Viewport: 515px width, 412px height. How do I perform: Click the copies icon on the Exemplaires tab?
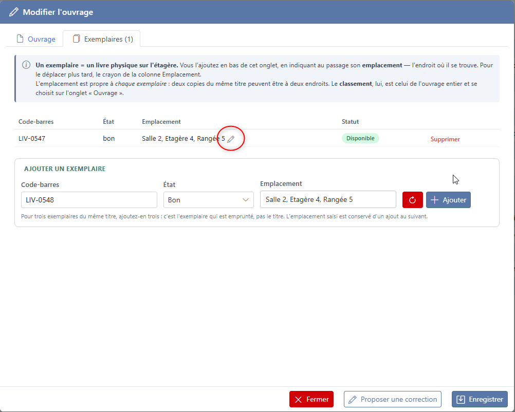[x=76, y=39]
